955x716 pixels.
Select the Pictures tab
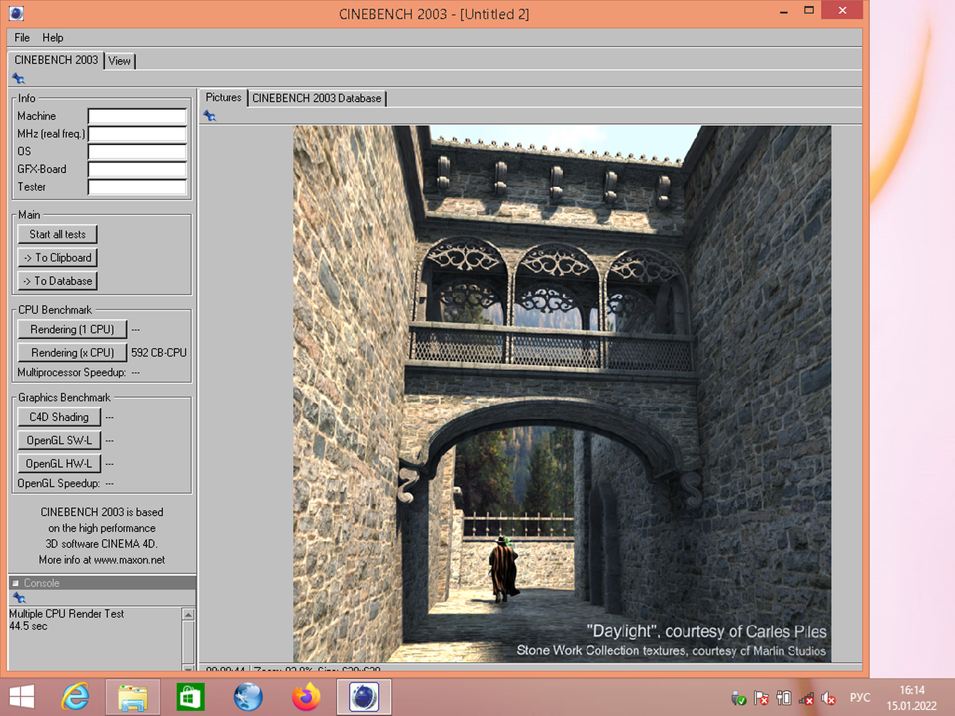click(x=223, y=97)
